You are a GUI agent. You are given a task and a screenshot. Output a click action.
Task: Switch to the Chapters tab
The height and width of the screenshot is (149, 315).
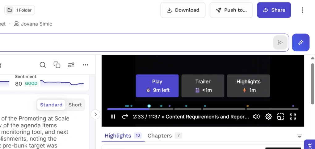coord(165,136)
